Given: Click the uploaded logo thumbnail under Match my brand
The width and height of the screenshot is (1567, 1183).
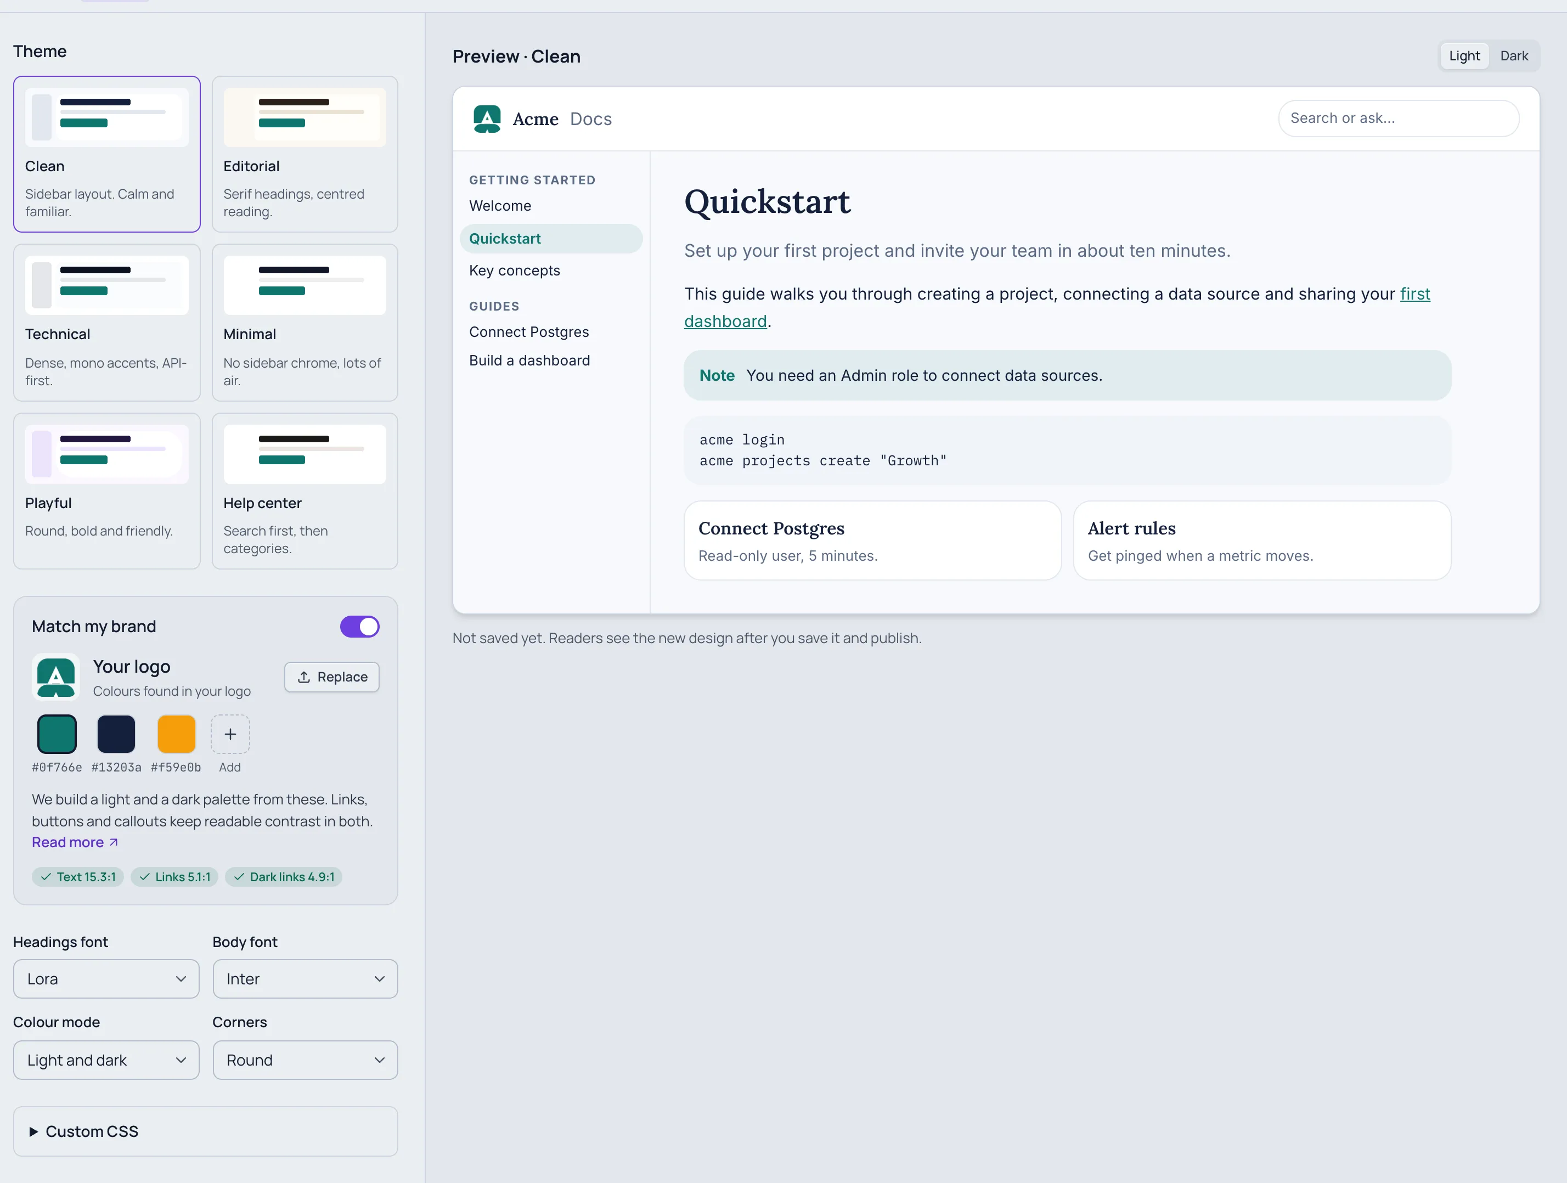Looking at the screenshot, I should pyautogui.click(x=56, y=677).
